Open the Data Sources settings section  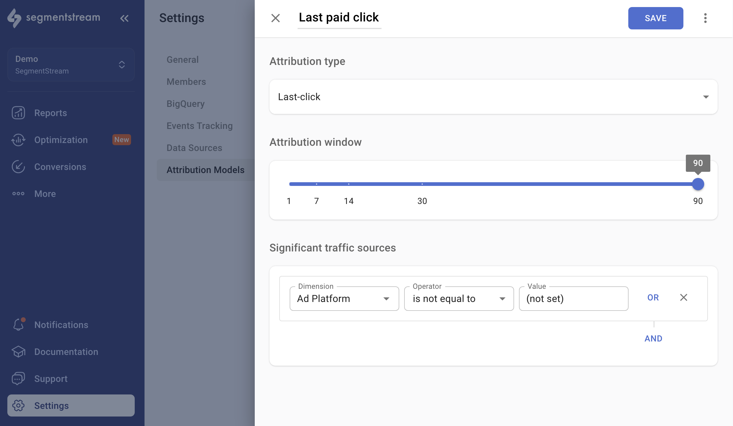194,148
